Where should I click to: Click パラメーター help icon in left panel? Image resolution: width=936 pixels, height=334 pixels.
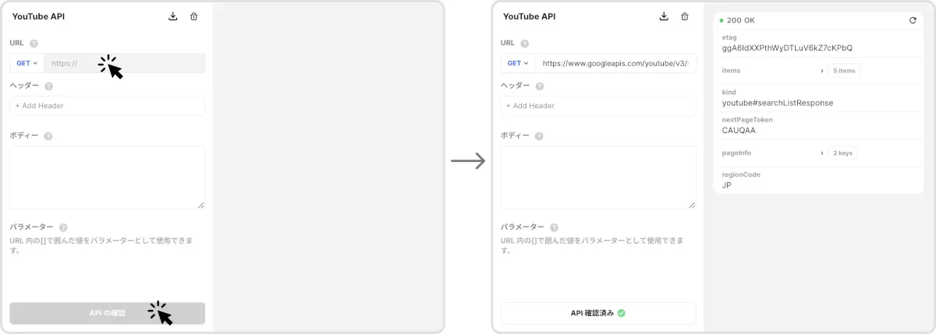click(x=64, y=227)
